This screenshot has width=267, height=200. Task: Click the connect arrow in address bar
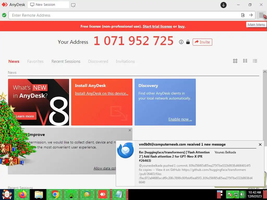tap(251, 15)
